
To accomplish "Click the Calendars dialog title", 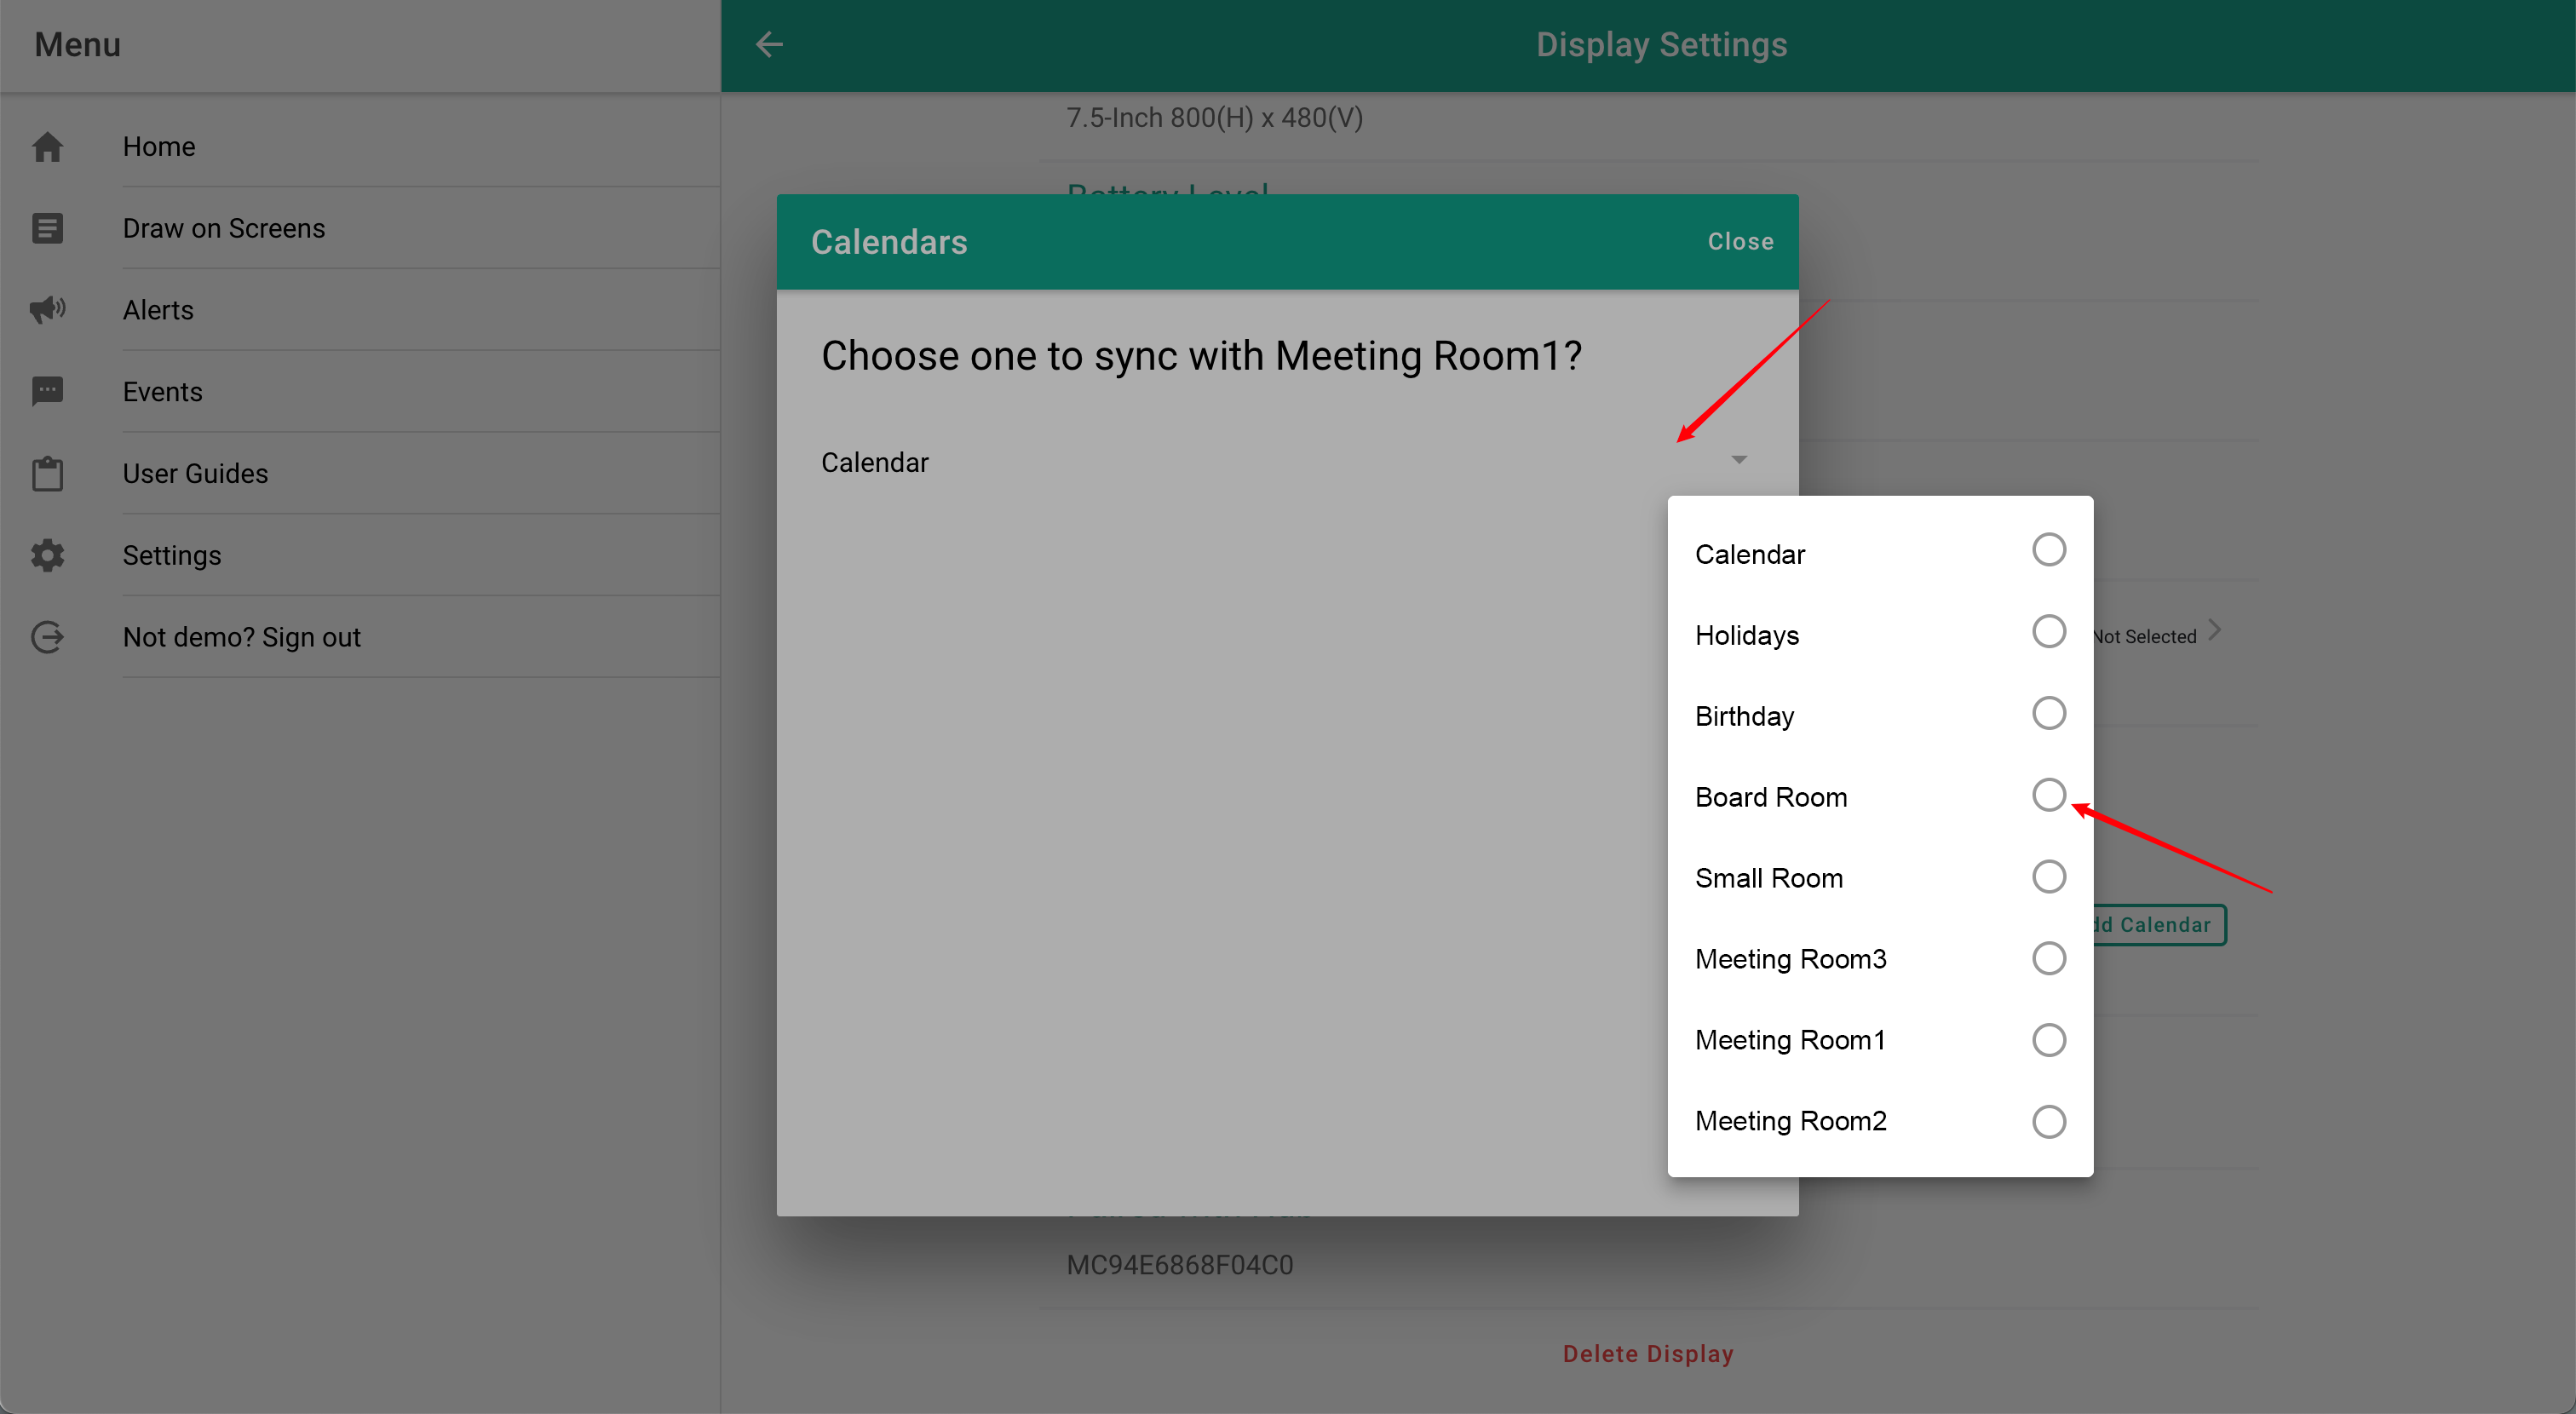I will tap(889, 242).
